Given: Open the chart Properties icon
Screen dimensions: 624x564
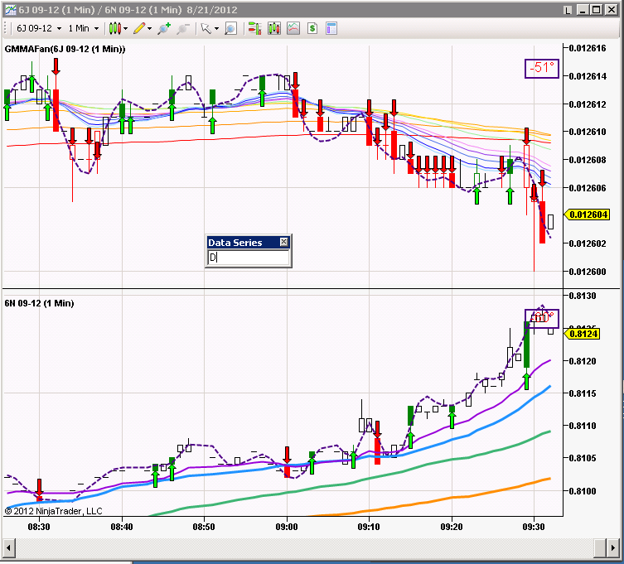Looking at the screenshot, I should (x=331, y=28).
